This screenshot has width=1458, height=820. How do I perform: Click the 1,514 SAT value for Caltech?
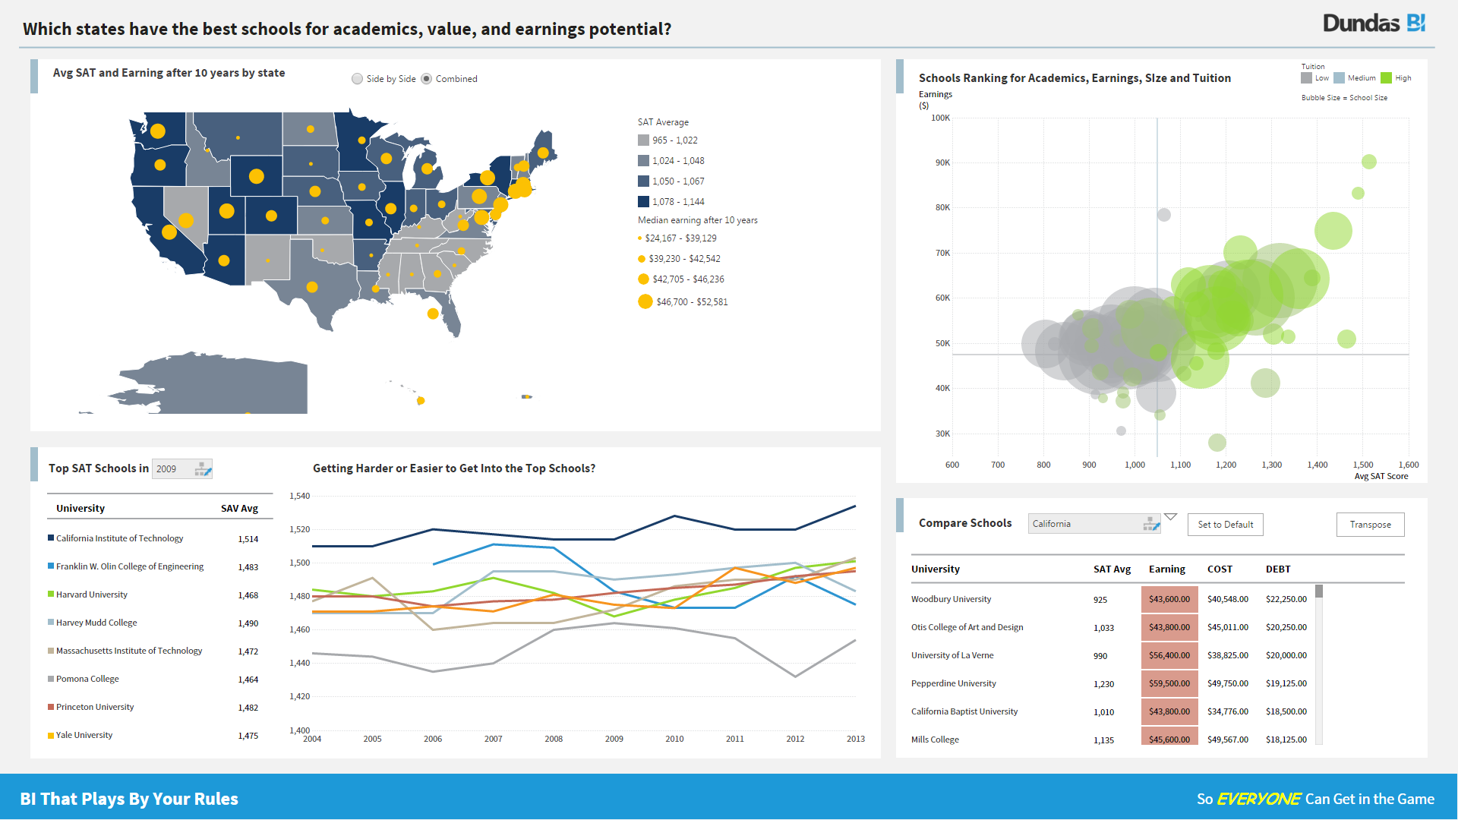(248, 539)
